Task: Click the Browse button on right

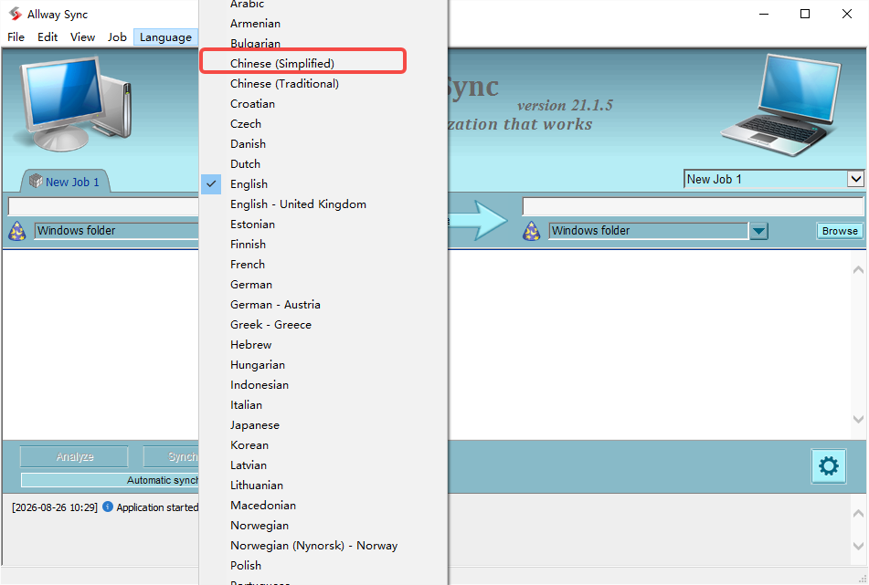Action: pos(840,231)
